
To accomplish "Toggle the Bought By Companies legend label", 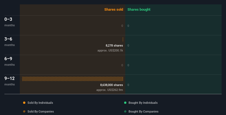I will click(x=143, y=111).
